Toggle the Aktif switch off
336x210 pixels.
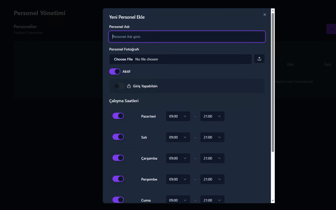tap(115, 71)
